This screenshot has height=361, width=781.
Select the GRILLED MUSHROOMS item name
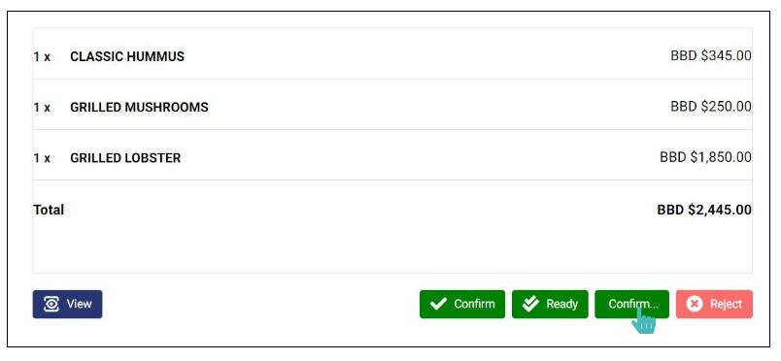tap(139, 107)
